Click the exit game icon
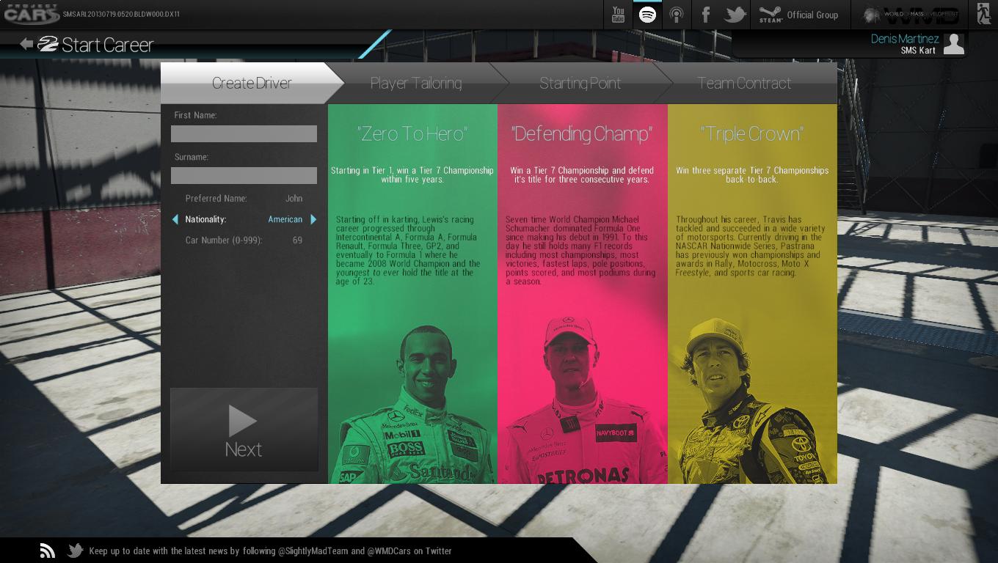This screenshot has height=563, width=998. click(984, 14)
